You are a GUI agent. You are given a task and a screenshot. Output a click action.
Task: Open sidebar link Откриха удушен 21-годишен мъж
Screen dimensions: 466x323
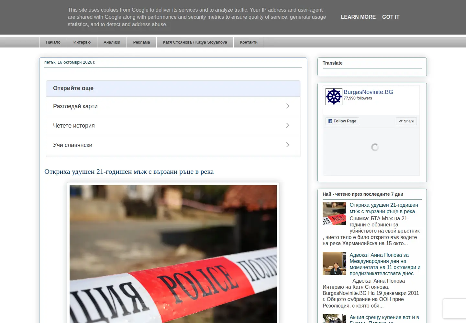(384, 208)
